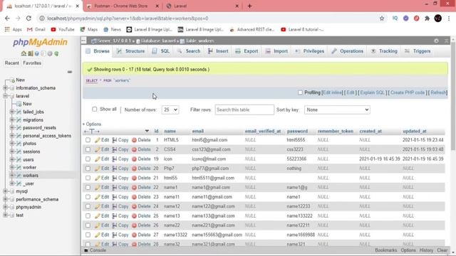The height and width of the screenshot is (256, 456).
Task: Delete the html55 row
Action: click(141, 178)
